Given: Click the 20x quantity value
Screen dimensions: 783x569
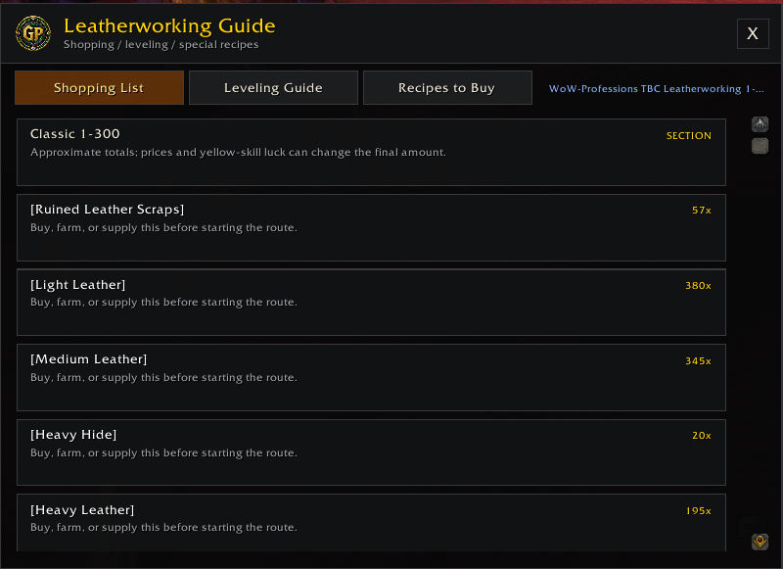Looking at the screenshot, I should [x=702, y=436].
